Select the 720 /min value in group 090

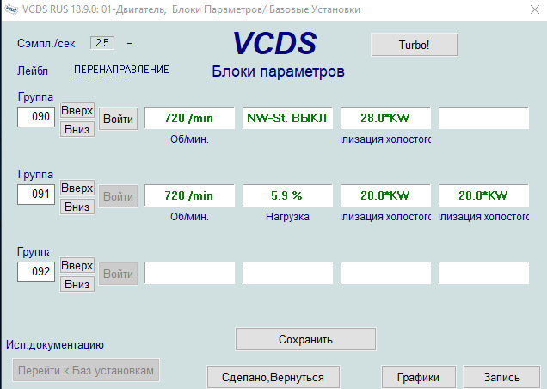click(189, 118)
